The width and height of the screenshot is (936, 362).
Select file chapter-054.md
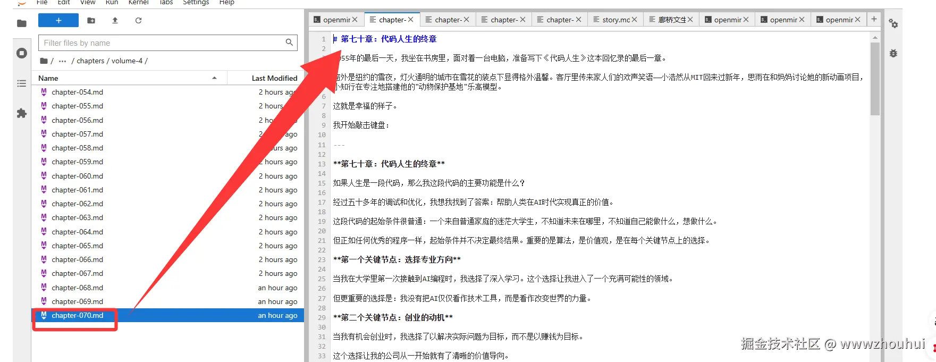(x=168, y=92)
